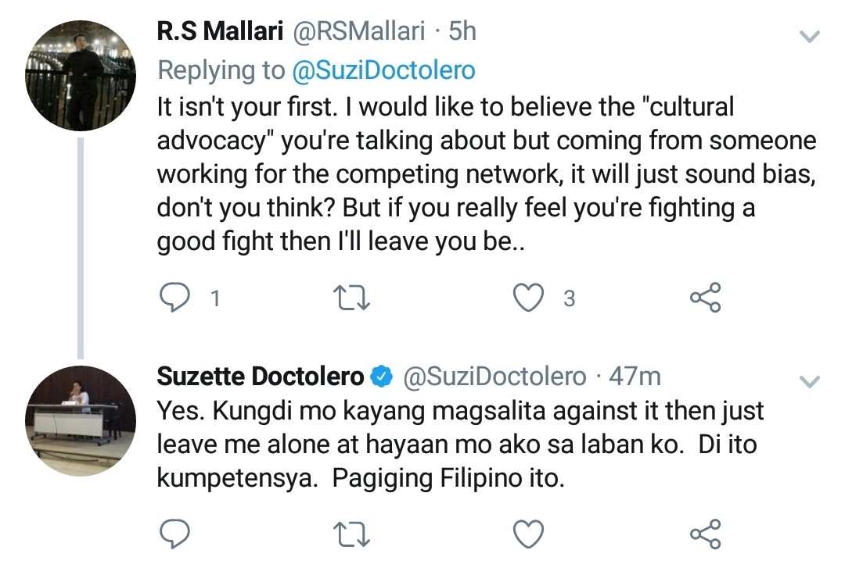Screen dimensions: 845x575
Task: Like Suzette Doctolero's tweet
Action: point(528,534)
